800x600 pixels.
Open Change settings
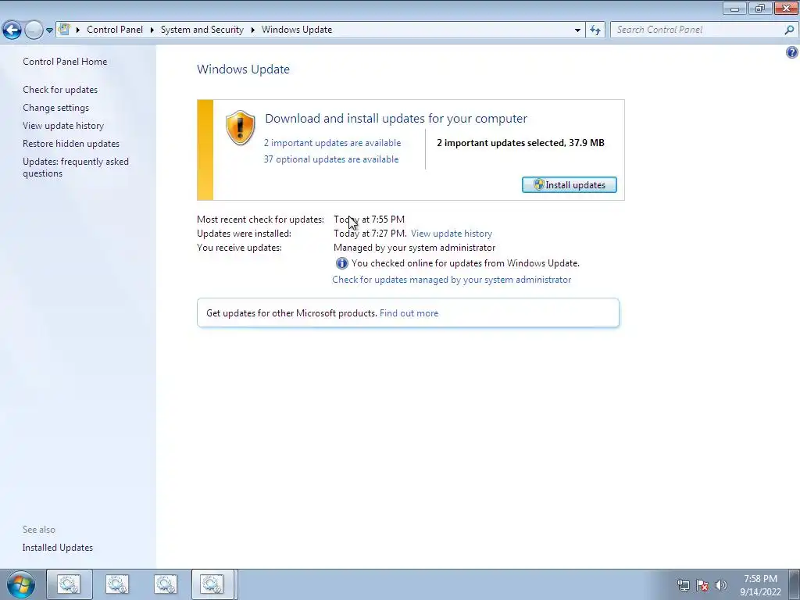(55, 108)
